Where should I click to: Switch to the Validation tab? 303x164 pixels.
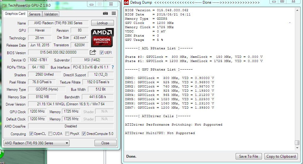click(x=51, y=14)
